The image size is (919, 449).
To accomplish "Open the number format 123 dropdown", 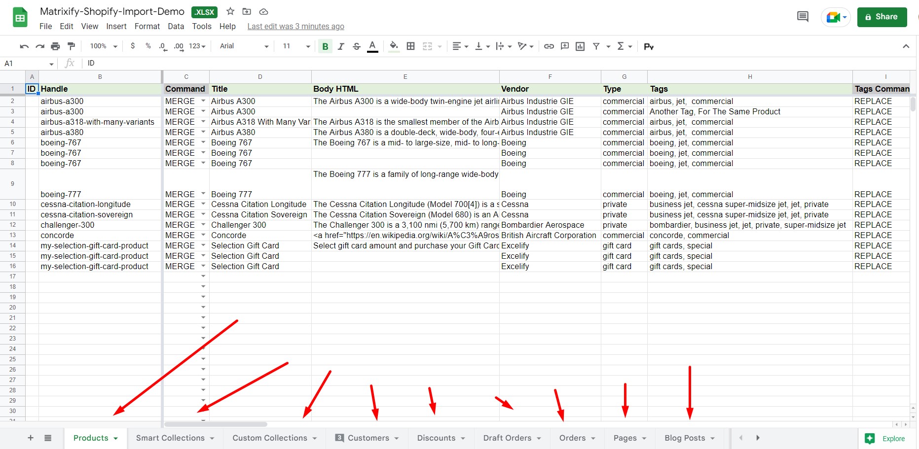I will 197,46.
